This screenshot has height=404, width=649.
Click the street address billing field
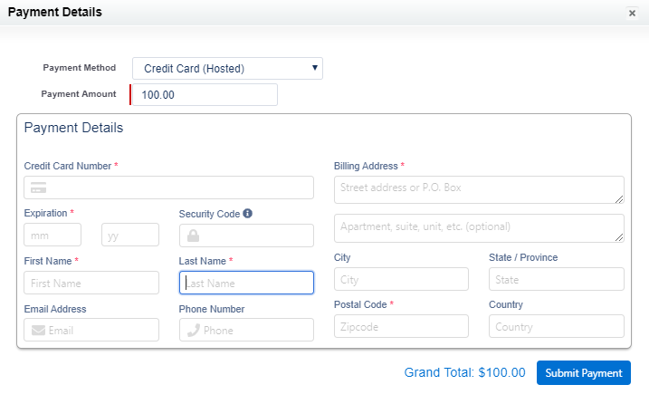tap(479, 188)
